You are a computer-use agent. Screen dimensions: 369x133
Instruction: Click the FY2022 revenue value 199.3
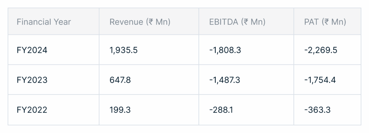coord(120,110)
